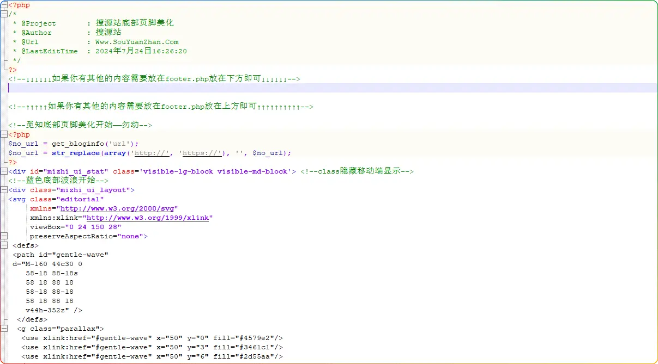Click the 'http://' string in str_replace
The width and height of the screenshot is (658, 364).
(152, 153)
